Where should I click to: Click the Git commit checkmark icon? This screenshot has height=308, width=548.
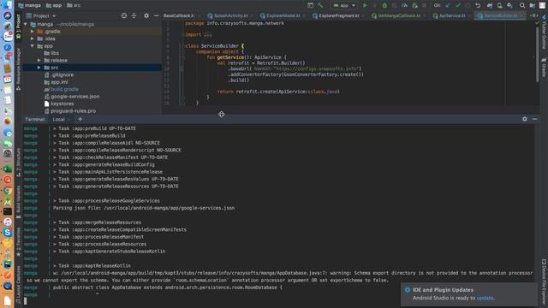point(458,5)
